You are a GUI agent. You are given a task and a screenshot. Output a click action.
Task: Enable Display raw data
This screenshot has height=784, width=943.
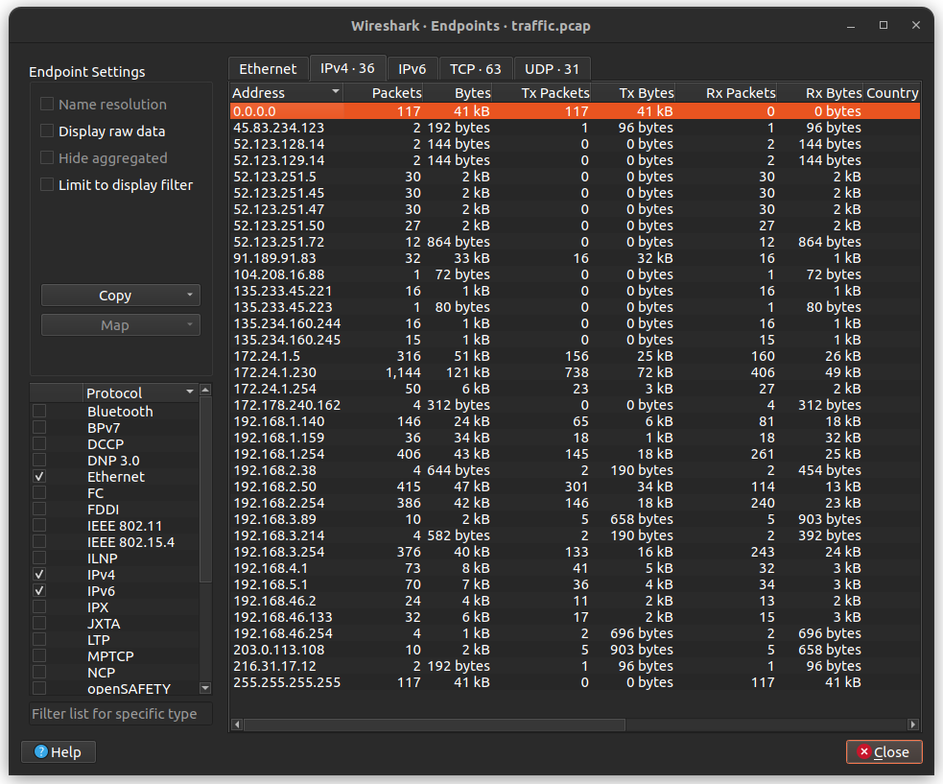46,131
